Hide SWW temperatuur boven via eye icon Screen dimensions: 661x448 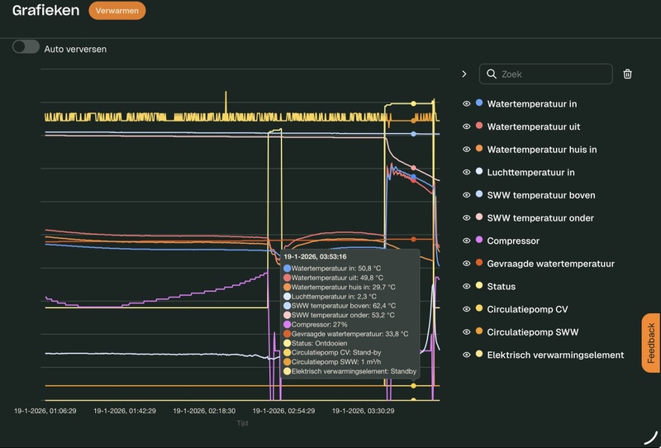point(466,196)
